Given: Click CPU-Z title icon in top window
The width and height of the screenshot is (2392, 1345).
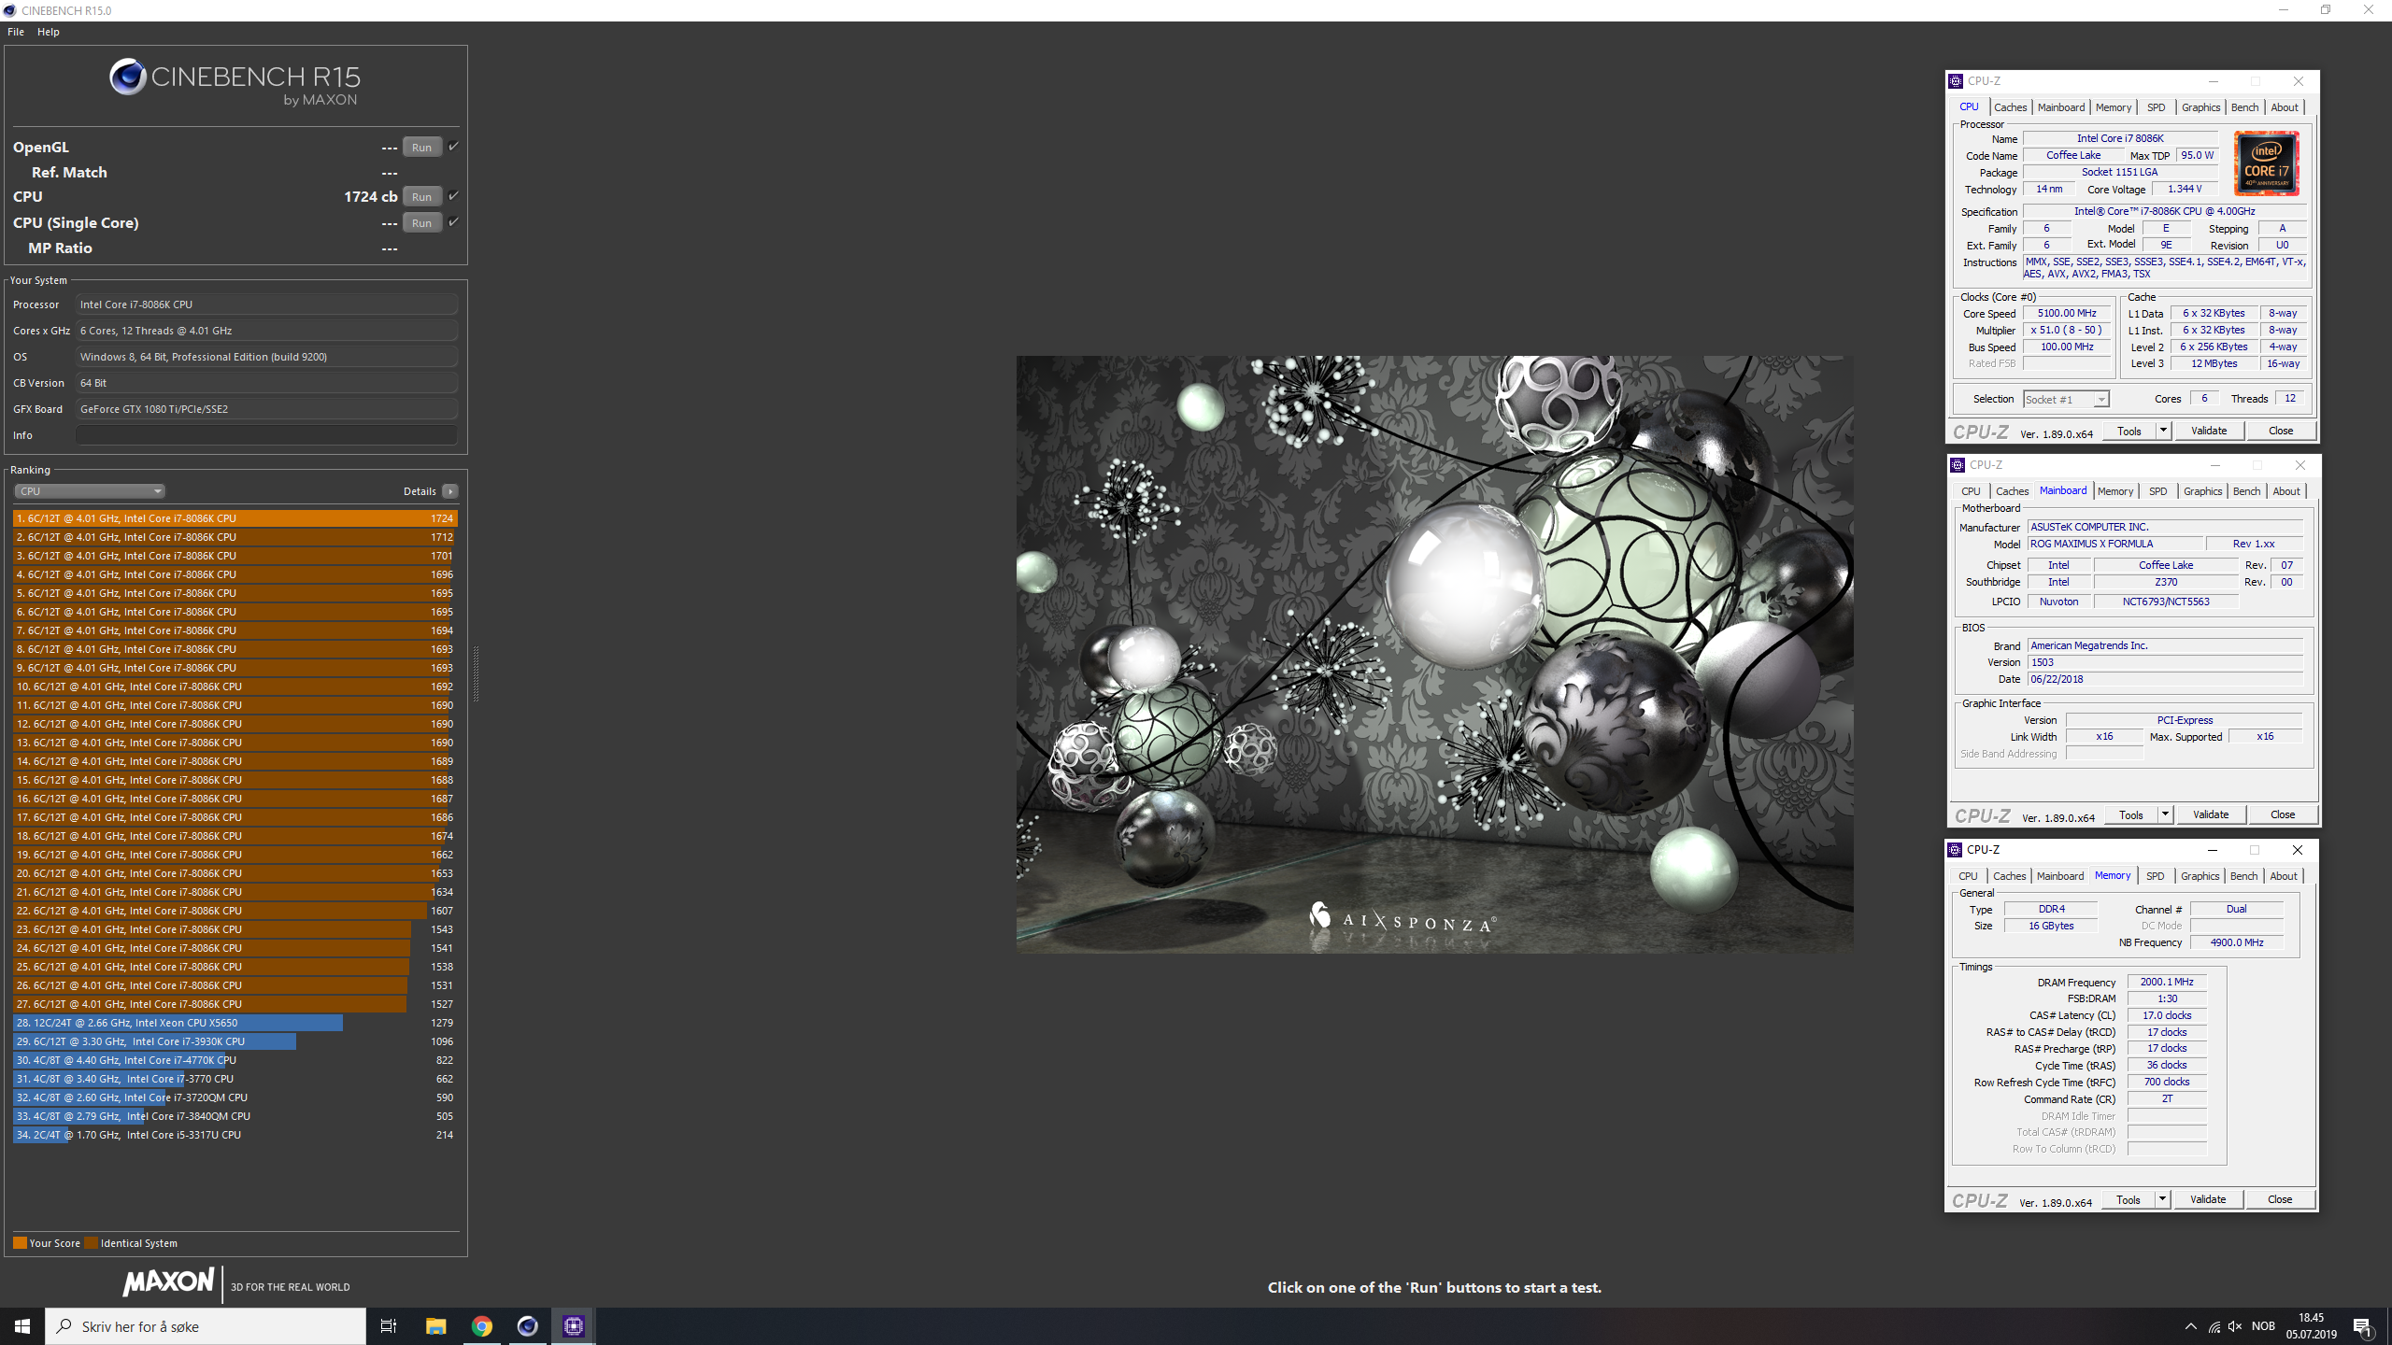Looking at the screenshot, I should pyautogui.click(x=1956, y=81).
